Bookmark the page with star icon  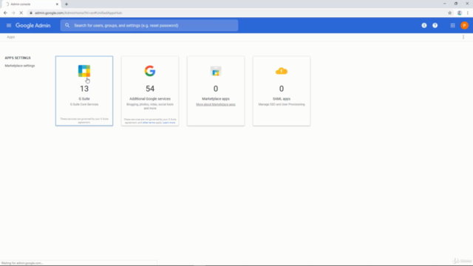tap(450, 13)
